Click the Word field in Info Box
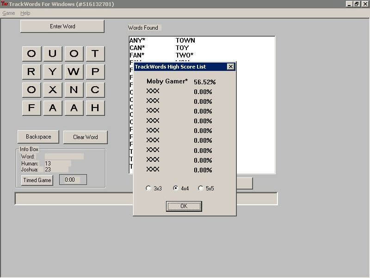 64,156
